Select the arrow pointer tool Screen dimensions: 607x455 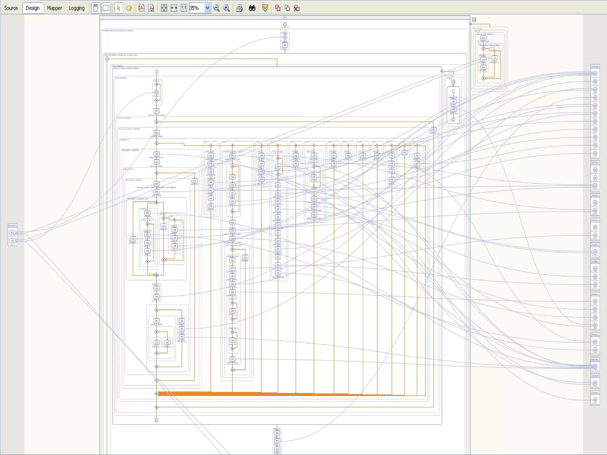tap(119, 8)
